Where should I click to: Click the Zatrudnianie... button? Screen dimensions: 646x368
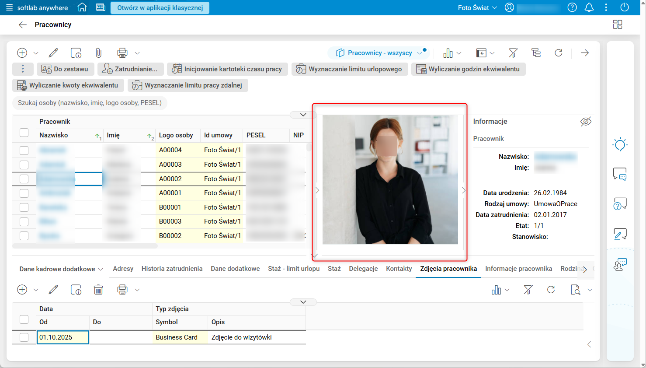(x=130, y=69)
